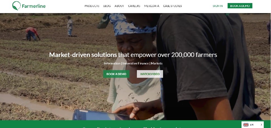Select CASE STUDIES in the navbar

tap(173, 6)
